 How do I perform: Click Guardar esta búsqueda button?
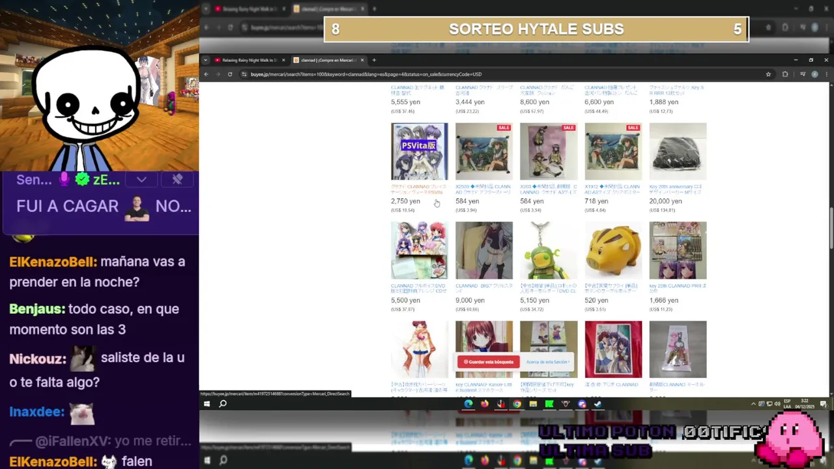(x=489, y=362)
